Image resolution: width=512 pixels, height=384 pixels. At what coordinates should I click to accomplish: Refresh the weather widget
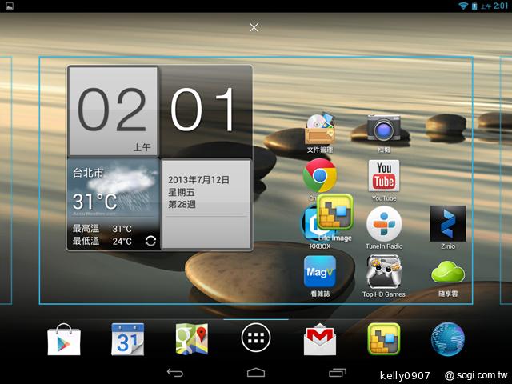(x=150, y=241)
